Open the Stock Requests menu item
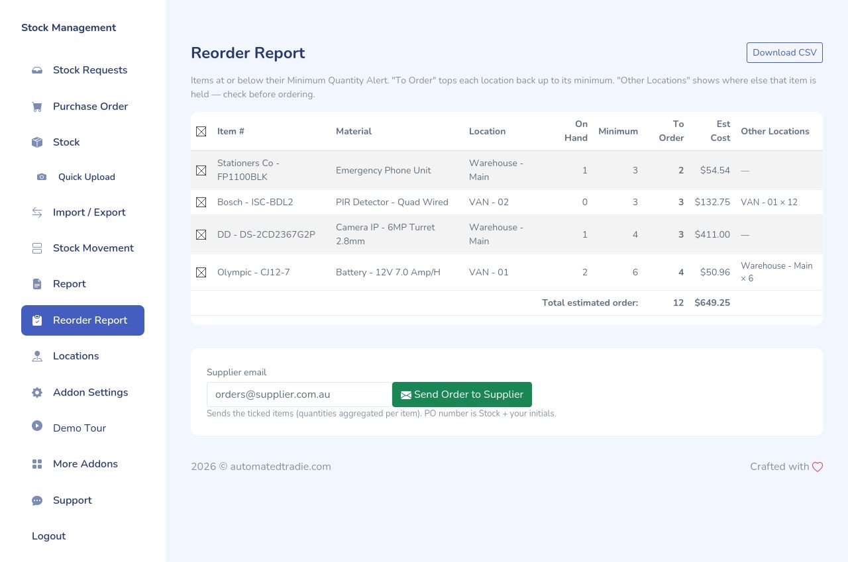This screenshot has width=848, height=562. (83, 70)
